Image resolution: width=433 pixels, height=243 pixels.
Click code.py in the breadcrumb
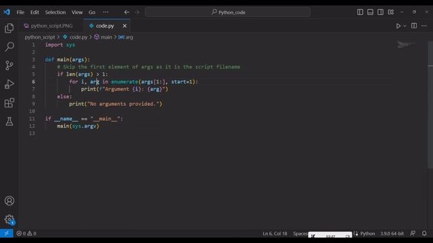78,37
